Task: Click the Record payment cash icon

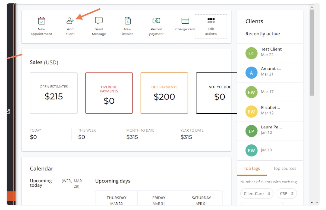Action: tap(156, 21)
